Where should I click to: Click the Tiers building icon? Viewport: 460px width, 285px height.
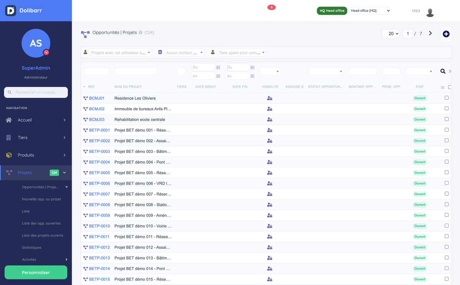[x=9, y=138]
